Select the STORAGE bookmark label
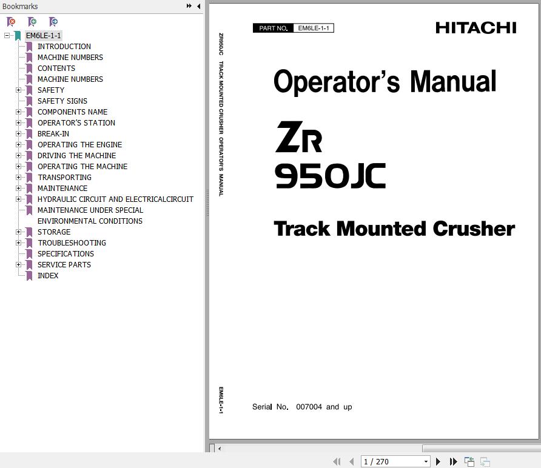Viewport: 541px width, 468px height. [x=54, y=232]
